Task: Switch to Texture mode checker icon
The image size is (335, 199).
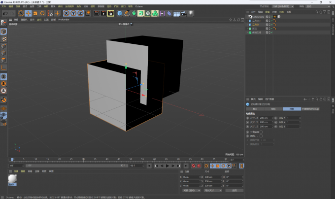Action: point(3,39)
